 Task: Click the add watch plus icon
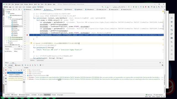[x=24, y=70]
